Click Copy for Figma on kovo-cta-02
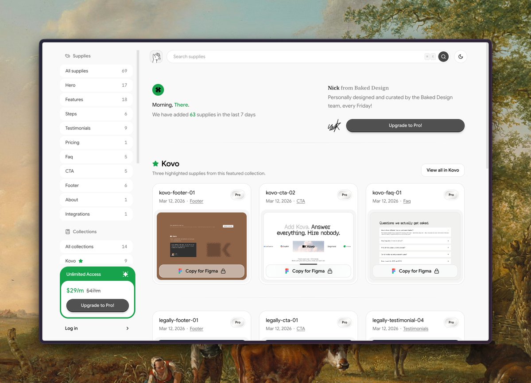The height and width of the screenshot is (383, 531). 308,271
